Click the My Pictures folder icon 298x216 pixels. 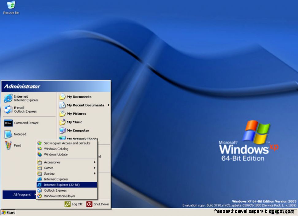[x=62, y=114]
